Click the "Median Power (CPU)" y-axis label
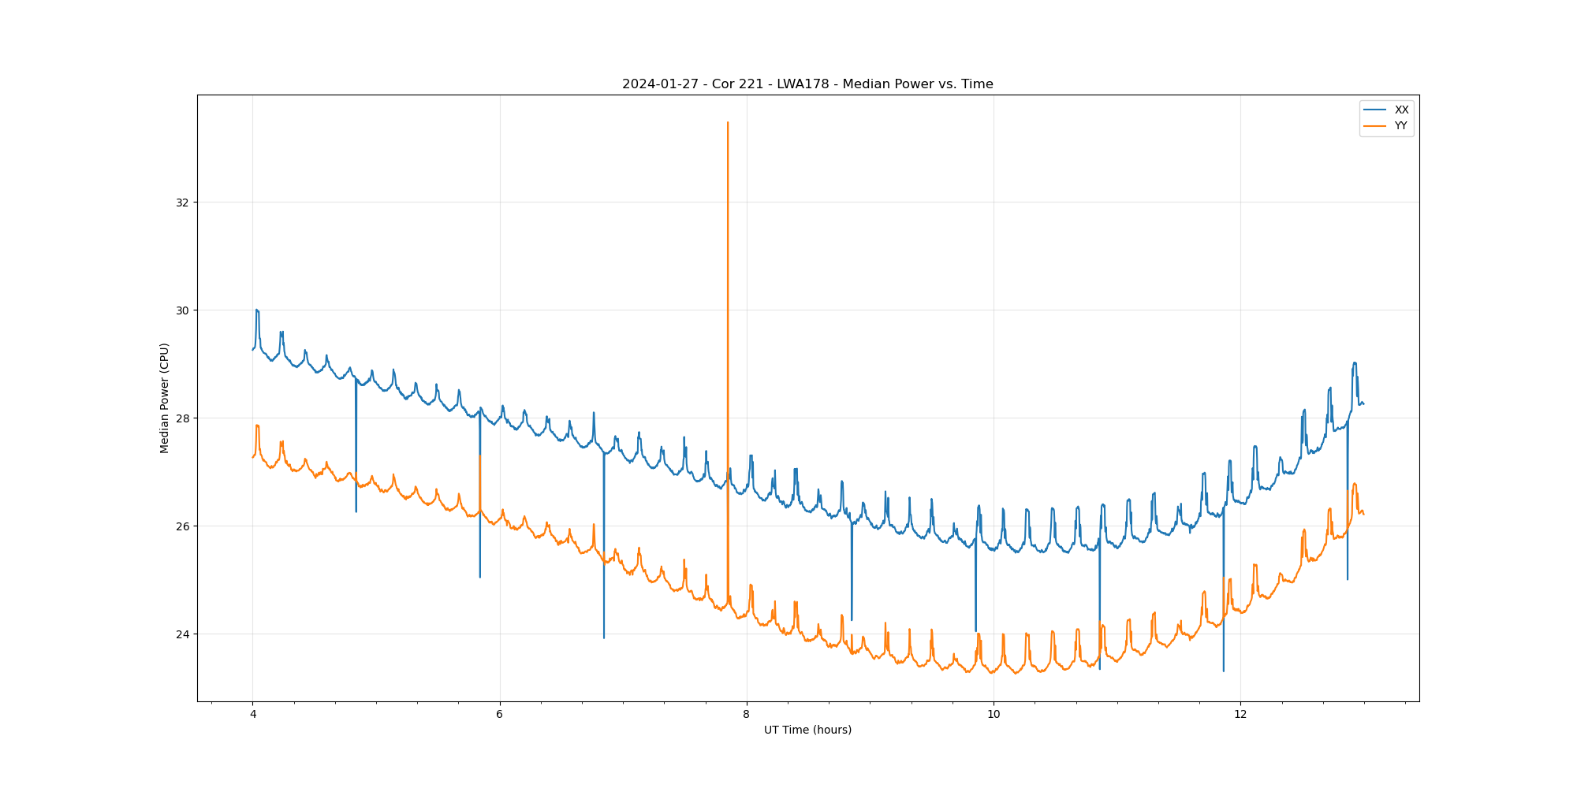 pyautogui.click(x=165, y=398)
